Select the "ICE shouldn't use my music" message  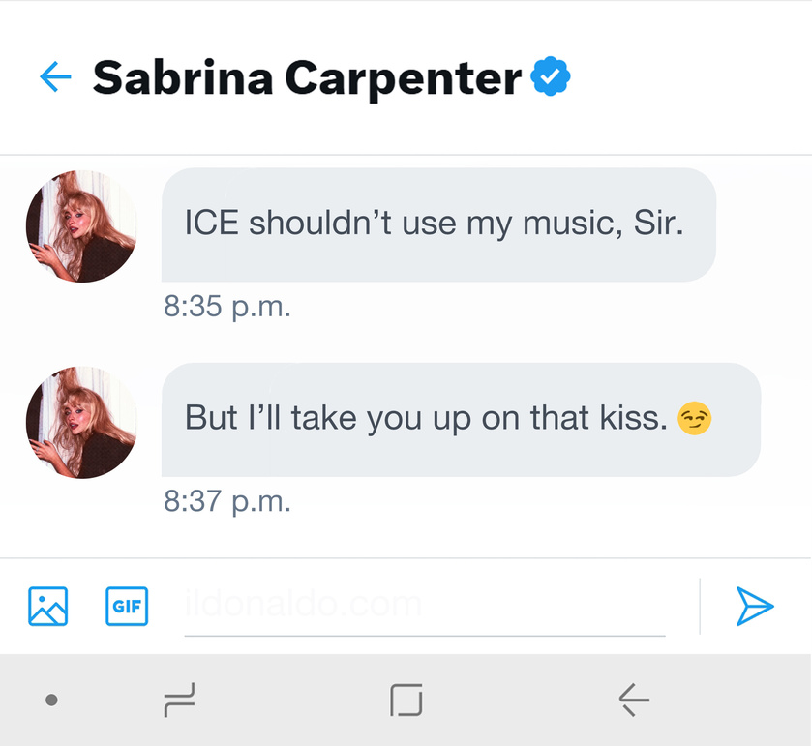437,224
